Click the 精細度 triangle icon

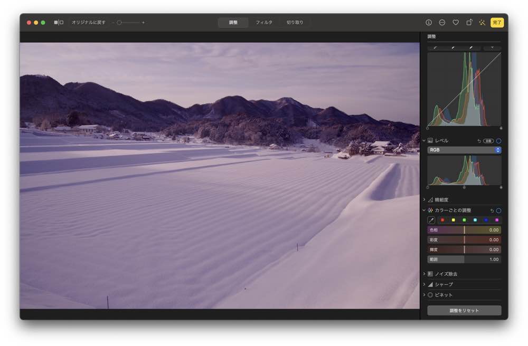(430, 200)
